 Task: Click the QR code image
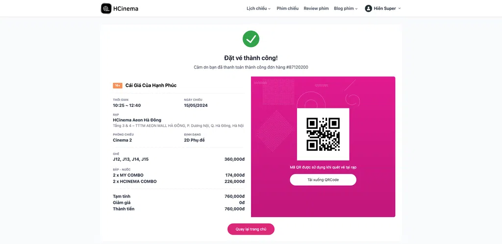(x=323, y=134)
